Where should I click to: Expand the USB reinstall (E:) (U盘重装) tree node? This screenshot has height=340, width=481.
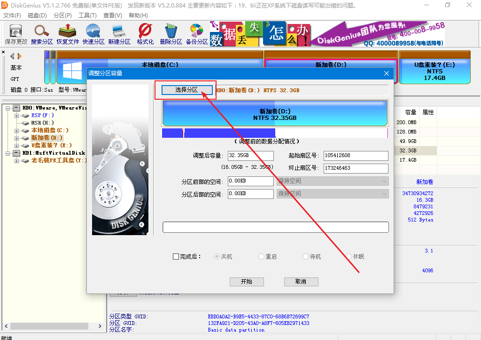16,146
